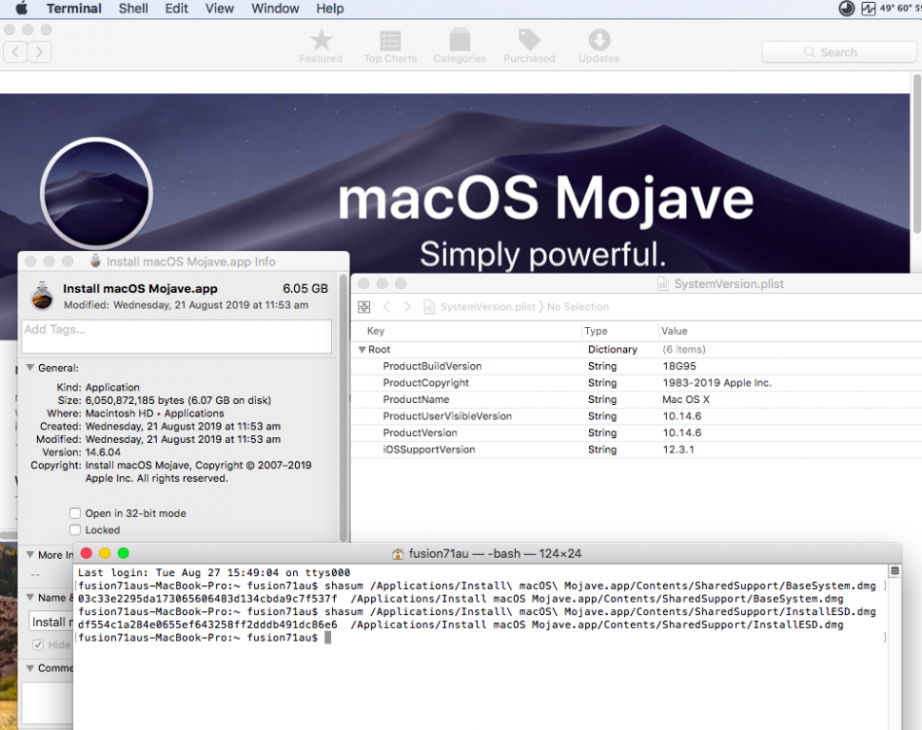Click the 18G95 value cell
The width and height of the screenshot is (922, 730).
coord(680,366)
